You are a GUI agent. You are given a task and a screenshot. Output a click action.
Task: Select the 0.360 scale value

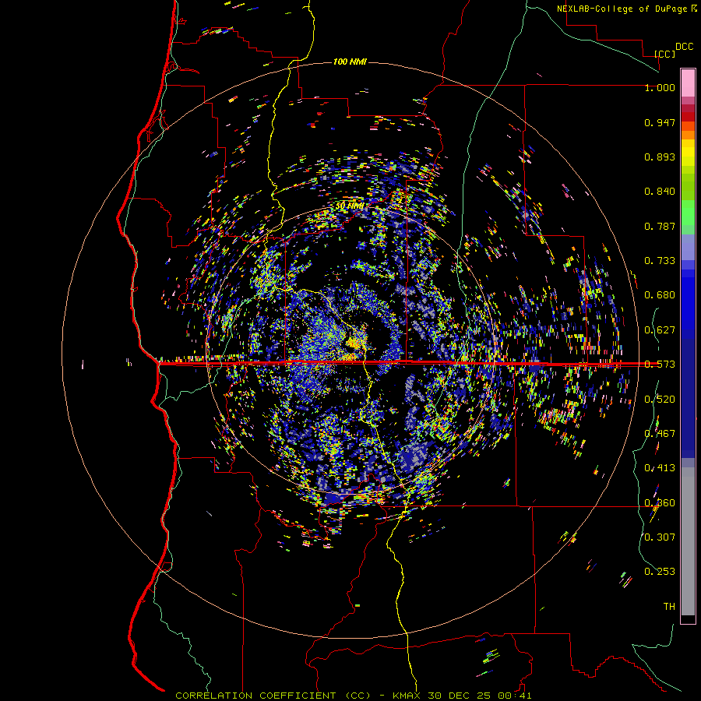pyautogui.click(x=660, y=503)
